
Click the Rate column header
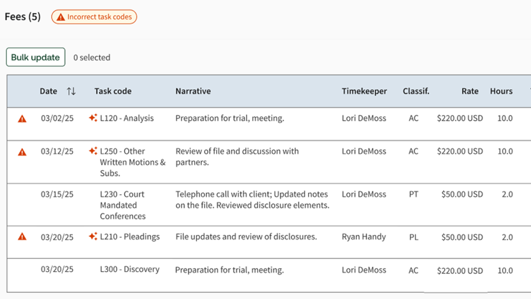coord(470,92)
